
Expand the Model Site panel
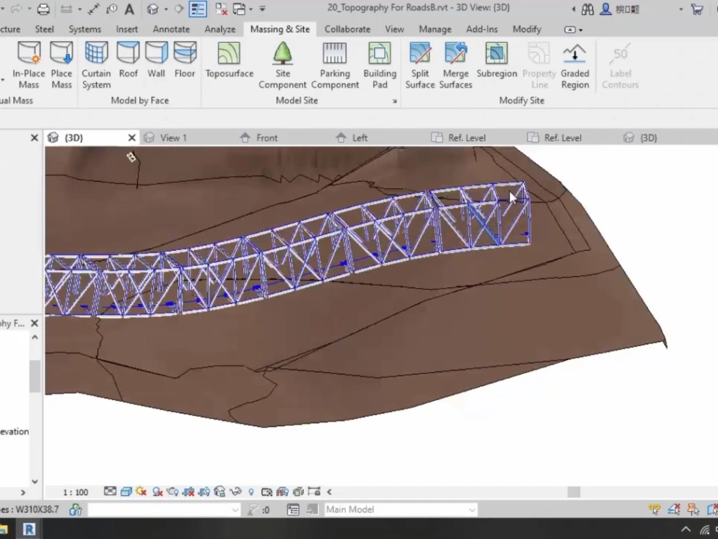pyautogui.click(x=395, y=101)
